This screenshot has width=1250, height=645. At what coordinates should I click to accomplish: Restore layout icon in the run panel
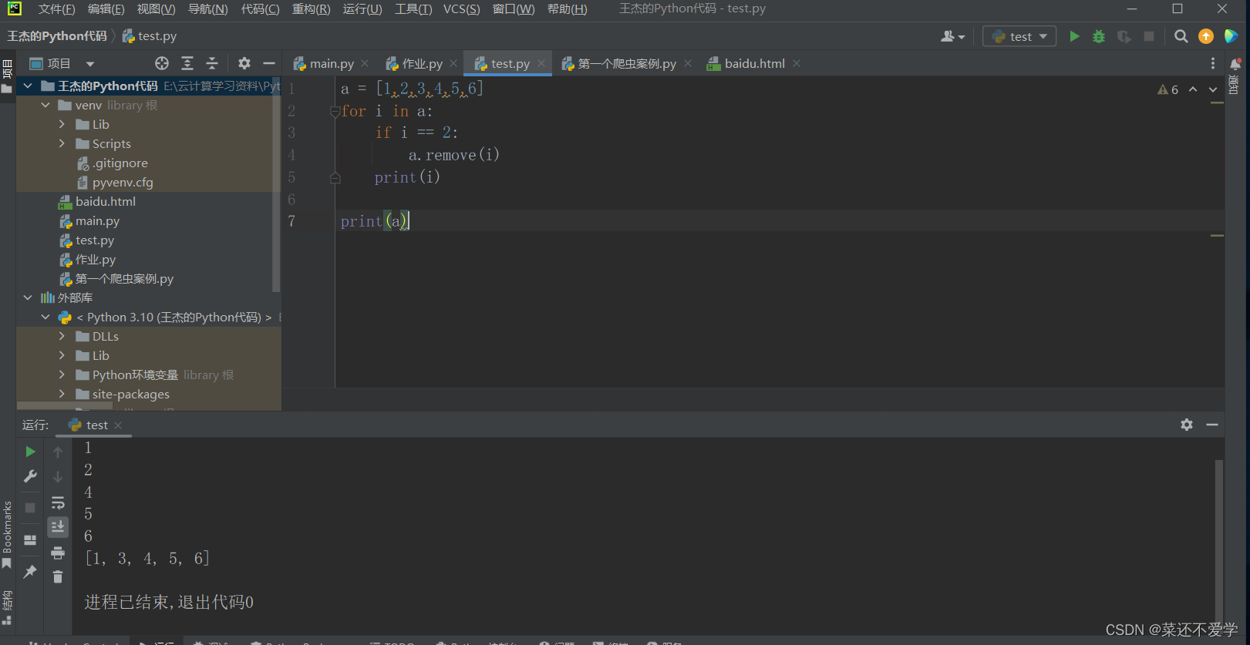[x=30, y=540]
